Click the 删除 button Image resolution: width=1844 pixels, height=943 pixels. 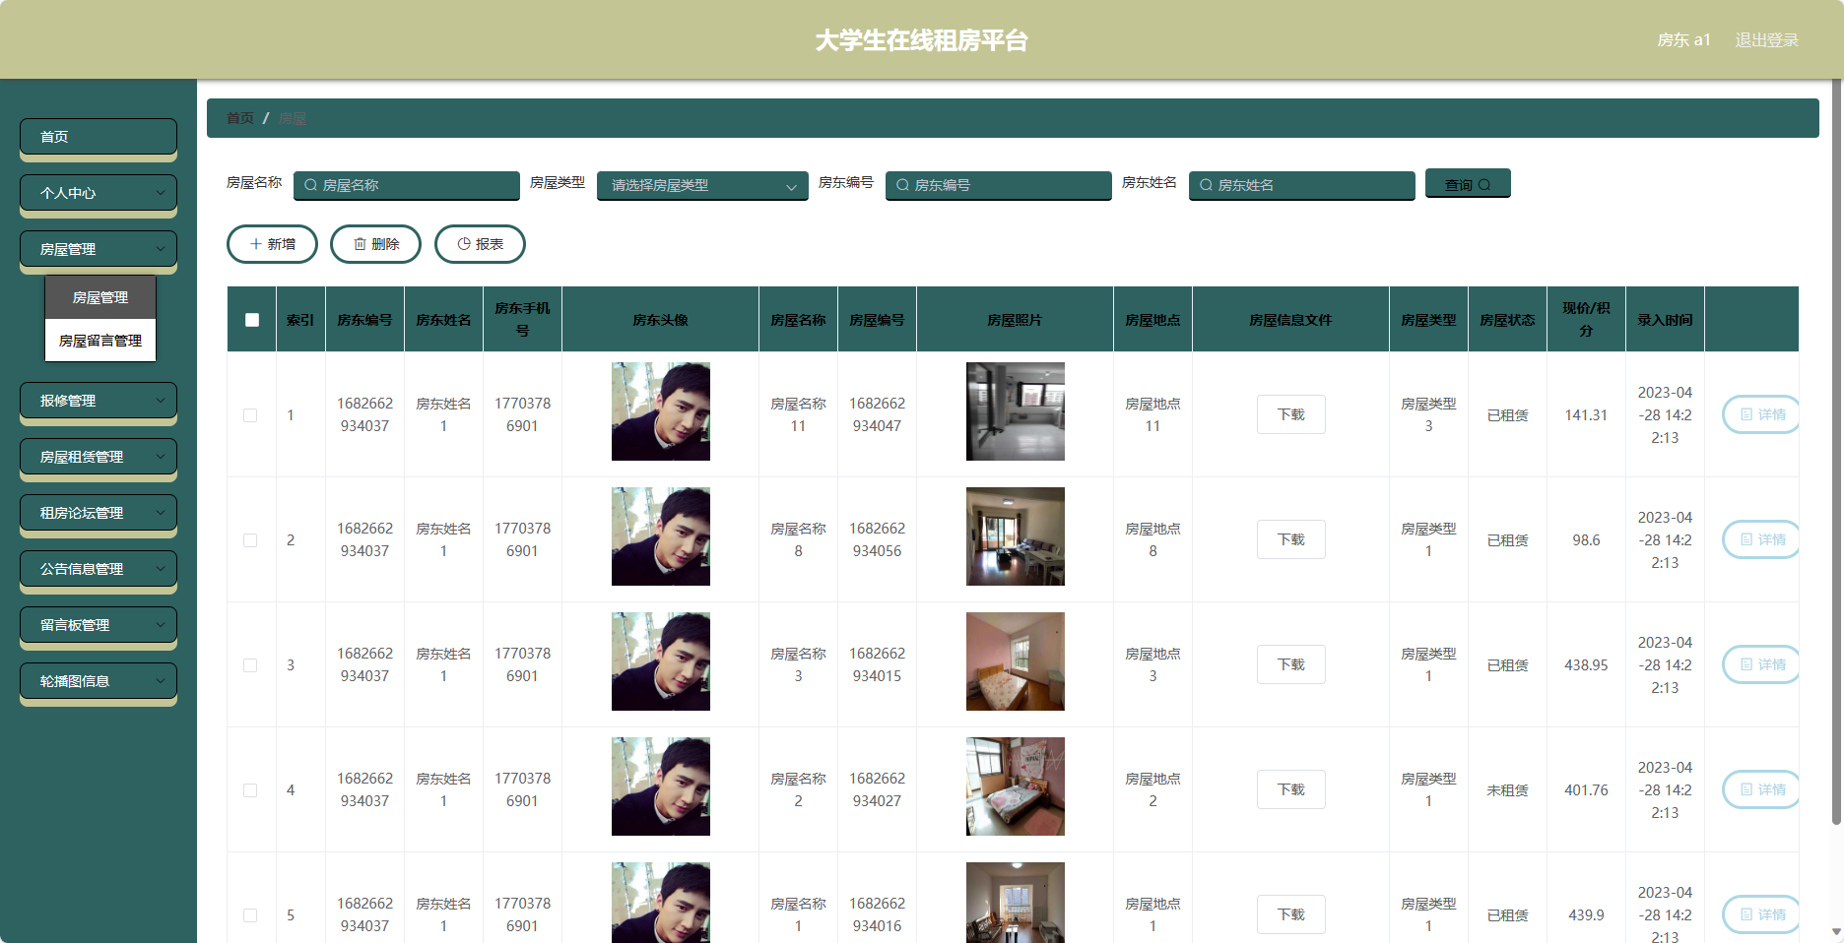pos(375,244)
